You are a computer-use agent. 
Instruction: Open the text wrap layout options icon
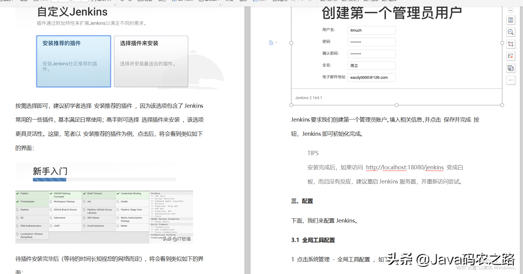(x=511, y=20)
